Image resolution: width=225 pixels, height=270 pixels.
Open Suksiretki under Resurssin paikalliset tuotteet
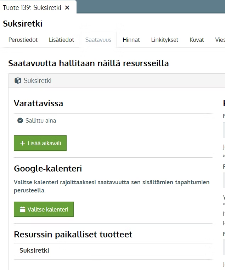[34, 251]
